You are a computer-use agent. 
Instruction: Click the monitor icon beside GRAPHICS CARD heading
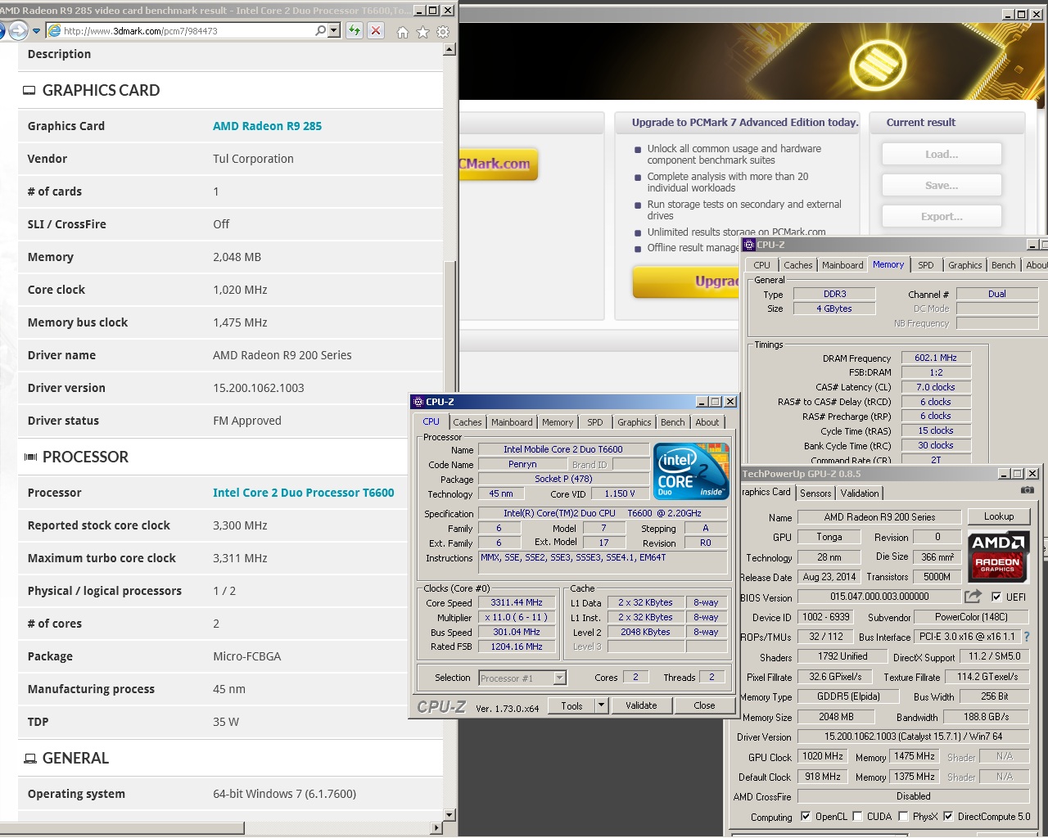click(29, 91)
